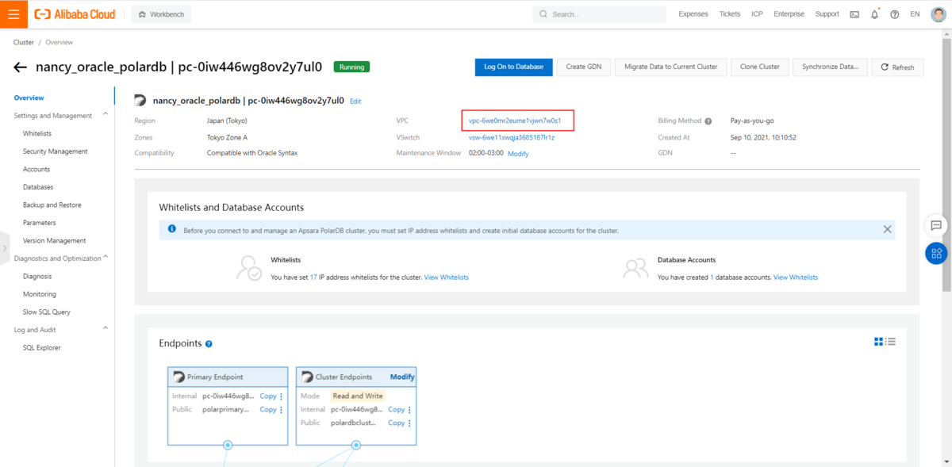Open Slow SQL Query page

[x=47, y=312]
